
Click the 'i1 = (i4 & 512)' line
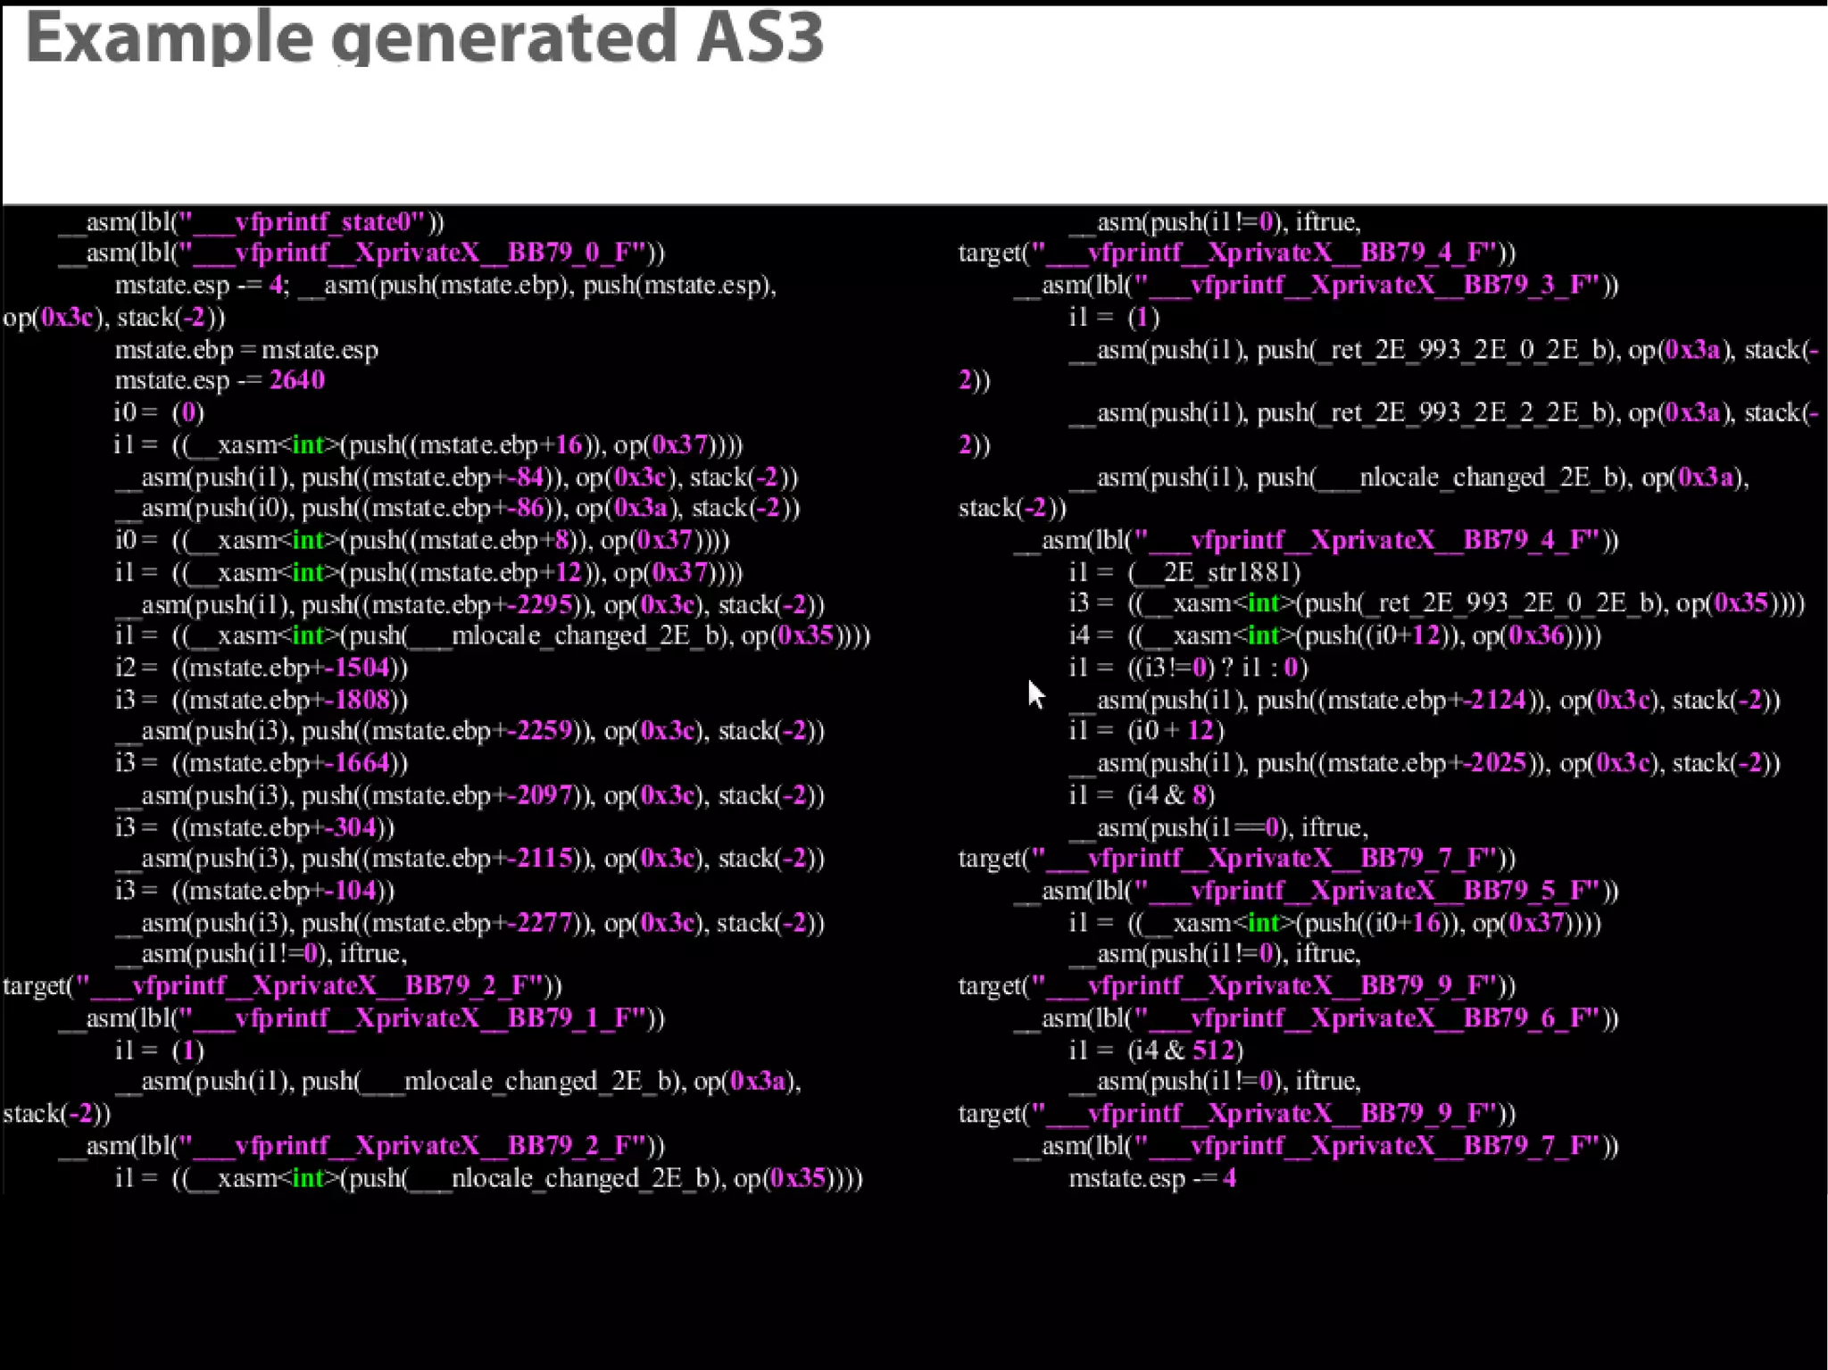coord(1156,1050)
